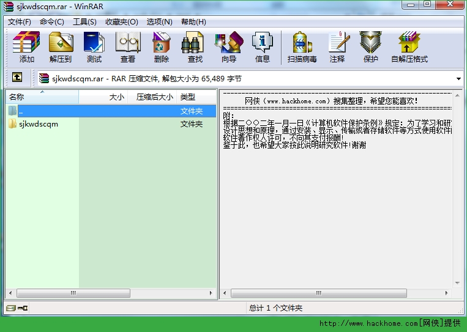This screenshot has height=332, width=467.
Task: Select the sjkwdscqm folder row name
Action: pos(39,124)
